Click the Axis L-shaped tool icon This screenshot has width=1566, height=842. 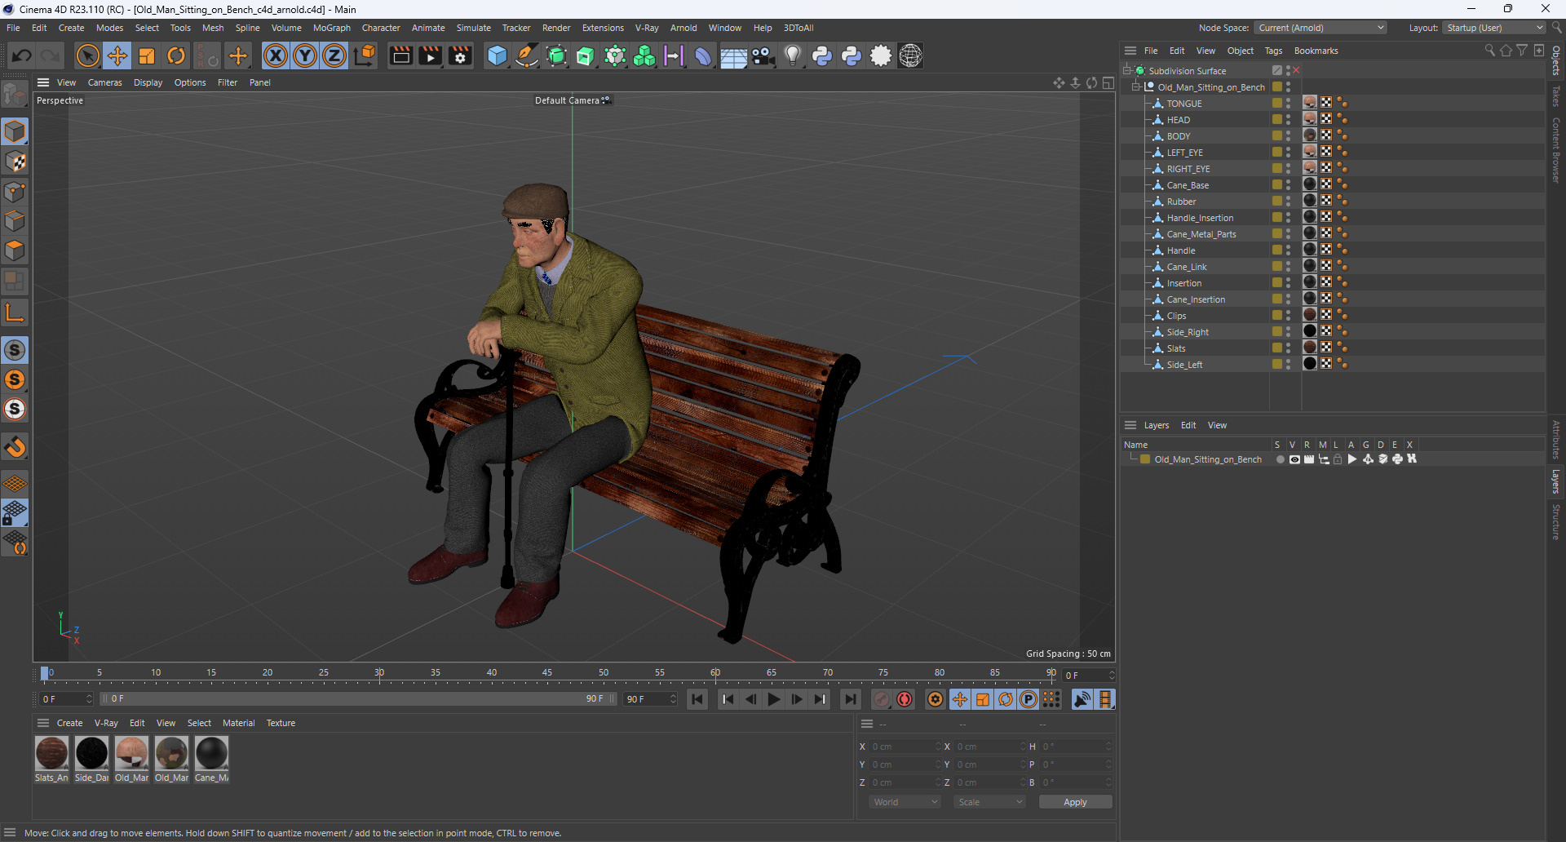pyautogui.click(x=15, y=312)
